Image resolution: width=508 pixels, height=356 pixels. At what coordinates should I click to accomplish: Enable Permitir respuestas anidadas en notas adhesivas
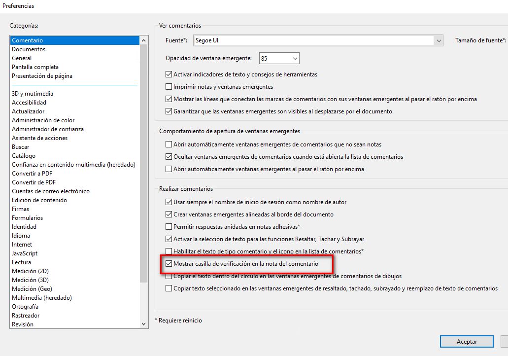click(x=169, y=225)
